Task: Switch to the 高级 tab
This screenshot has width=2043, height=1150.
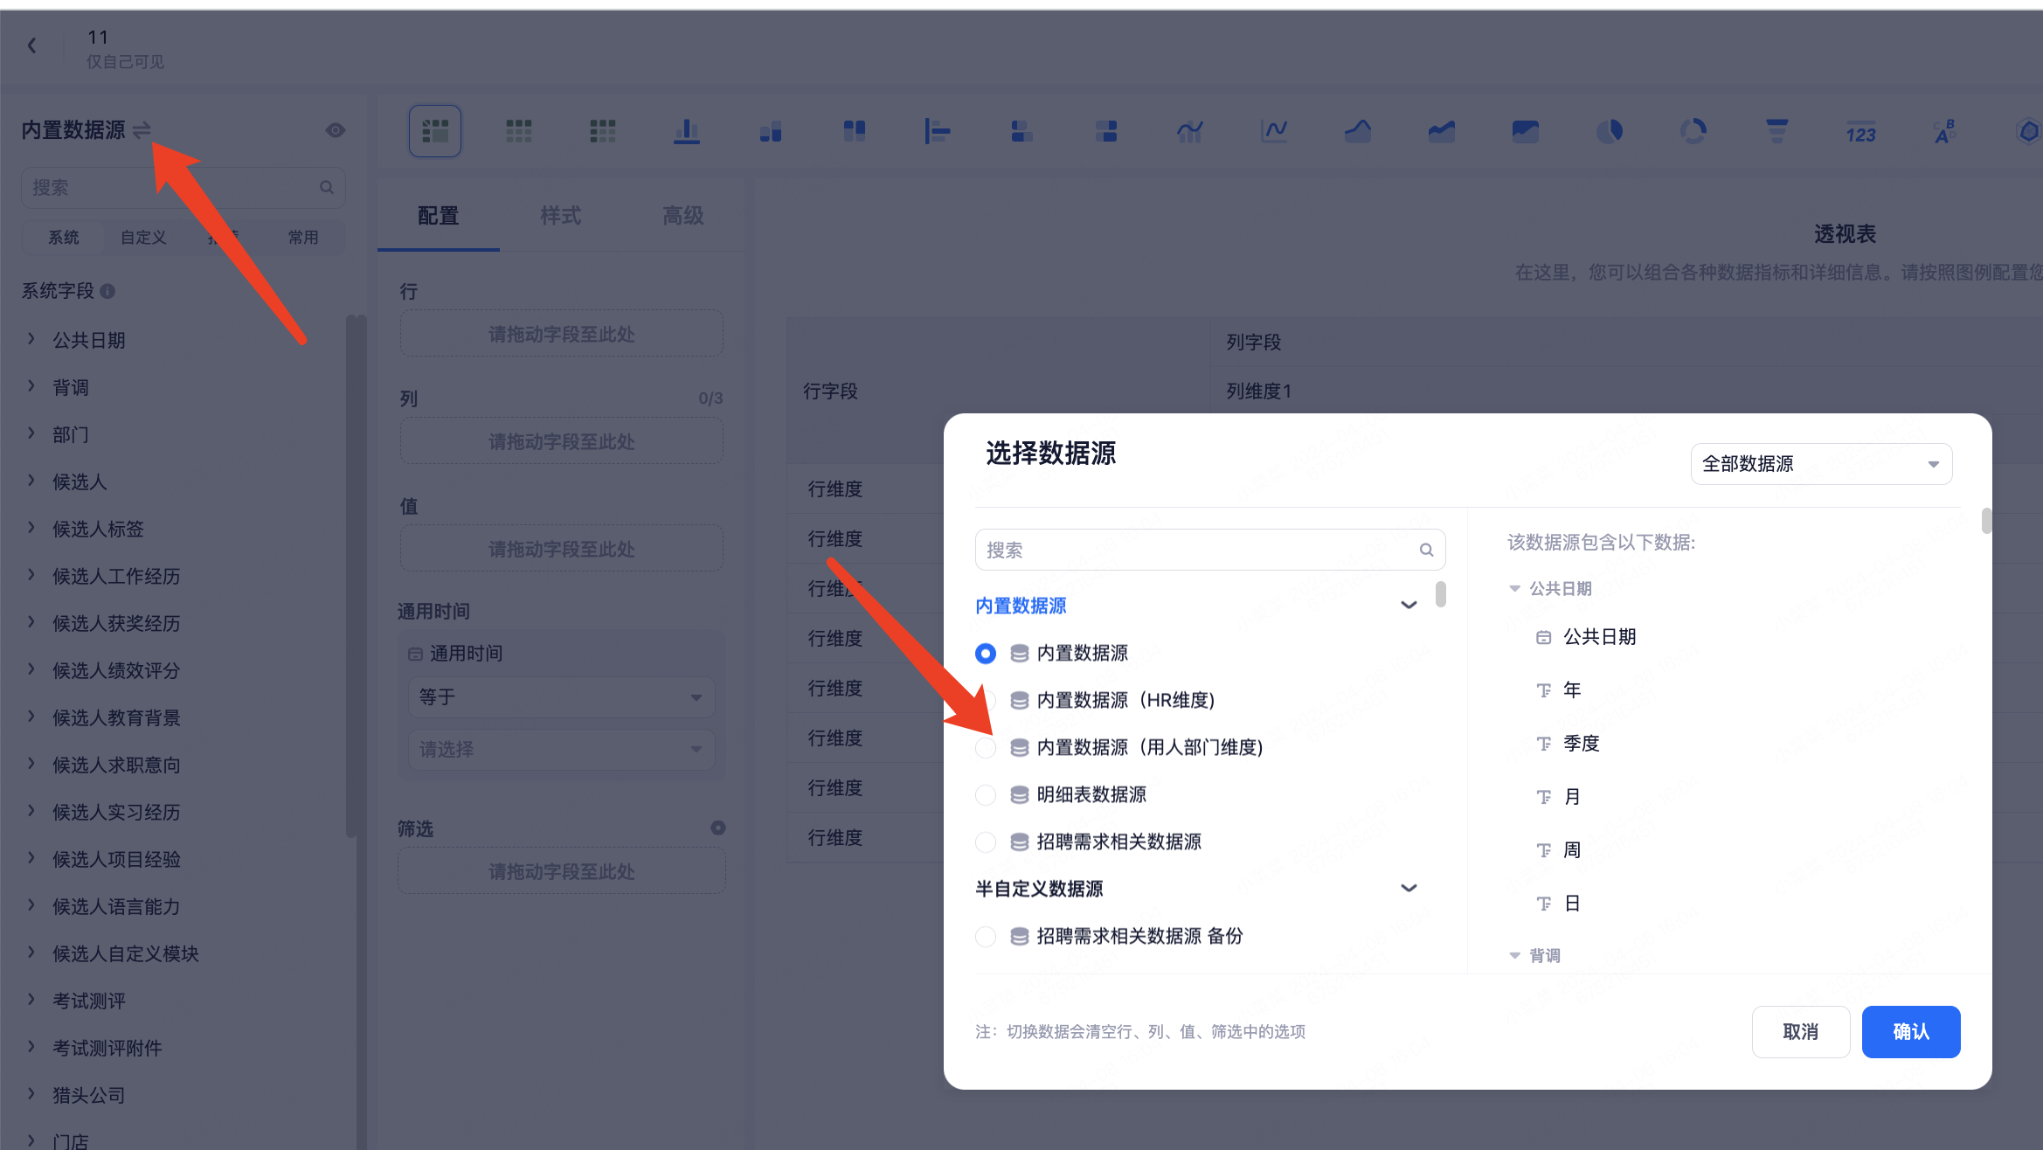Action: coord(683,216)
